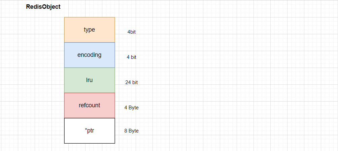Click the border between refcount and *ptr boxes
This screenshot has height=151, width=338.
click(x=90, y=118)
